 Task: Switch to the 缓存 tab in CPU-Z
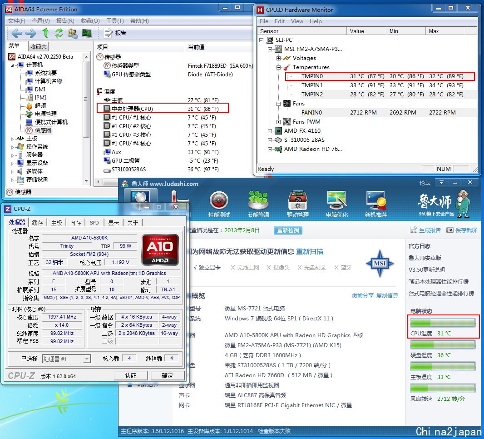37,223
